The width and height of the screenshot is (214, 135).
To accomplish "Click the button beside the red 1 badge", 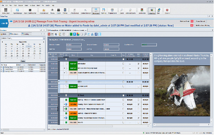I will [x=200, y=21].
